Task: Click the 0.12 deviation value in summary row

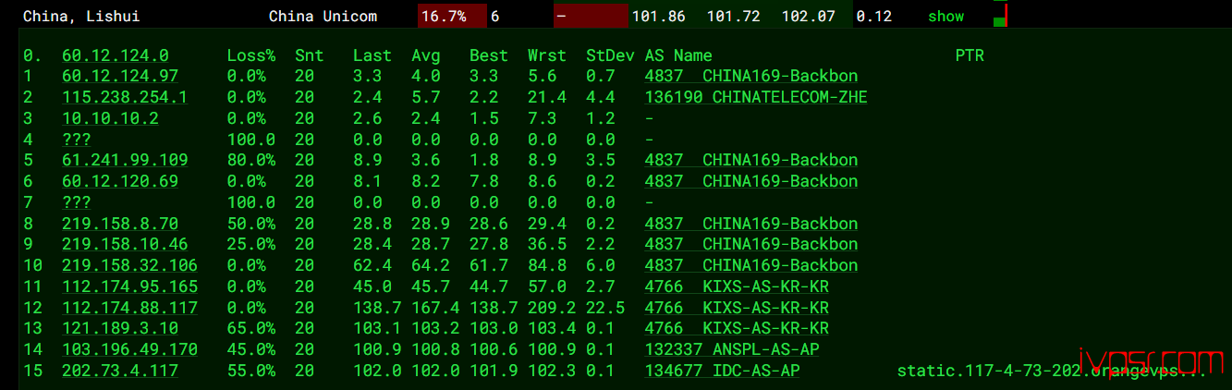Action: point(874,17)
